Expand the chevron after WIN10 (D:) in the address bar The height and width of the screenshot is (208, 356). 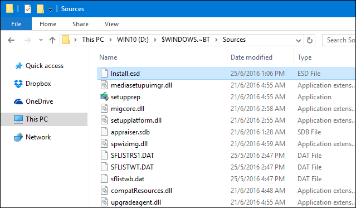155,40
